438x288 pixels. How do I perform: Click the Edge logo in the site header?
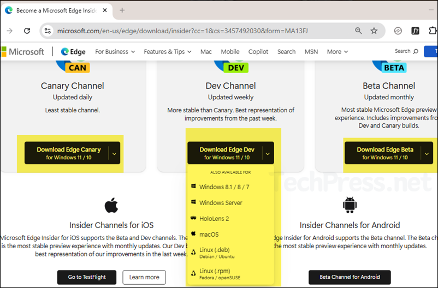73,52
